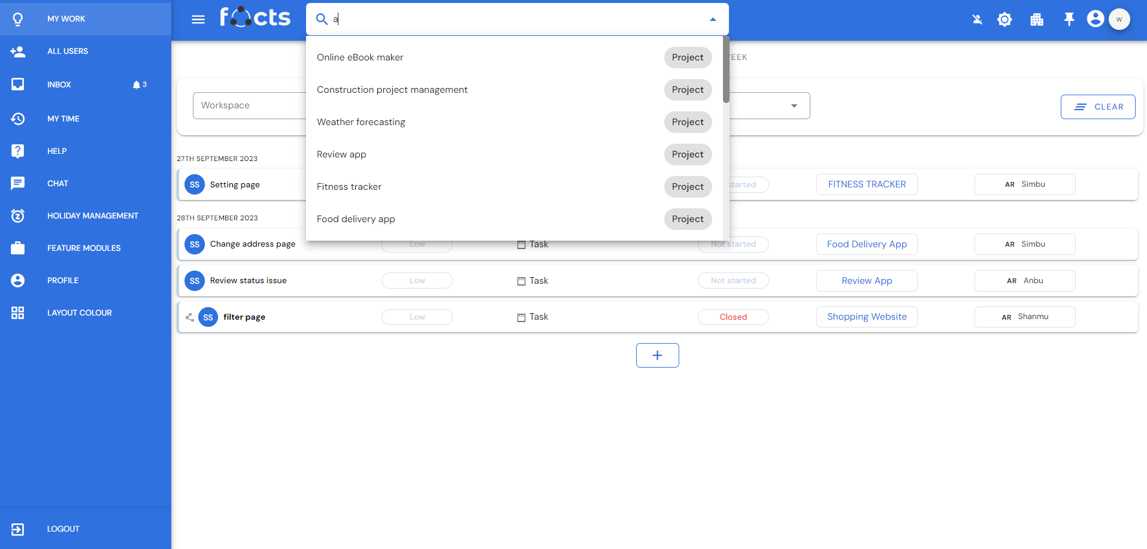Select Weather forecasting project result
This screenshot has height=549, width=1147.
point(361,122)
